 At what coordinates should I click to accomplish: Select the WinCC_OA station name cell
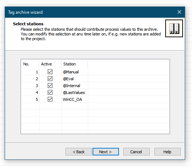point(75,99)
